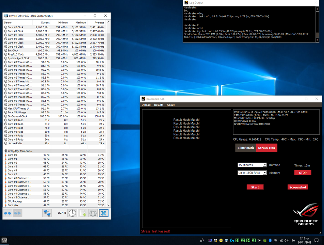
Task: Click the STOP button in RealBench
Action: [303, 173]
